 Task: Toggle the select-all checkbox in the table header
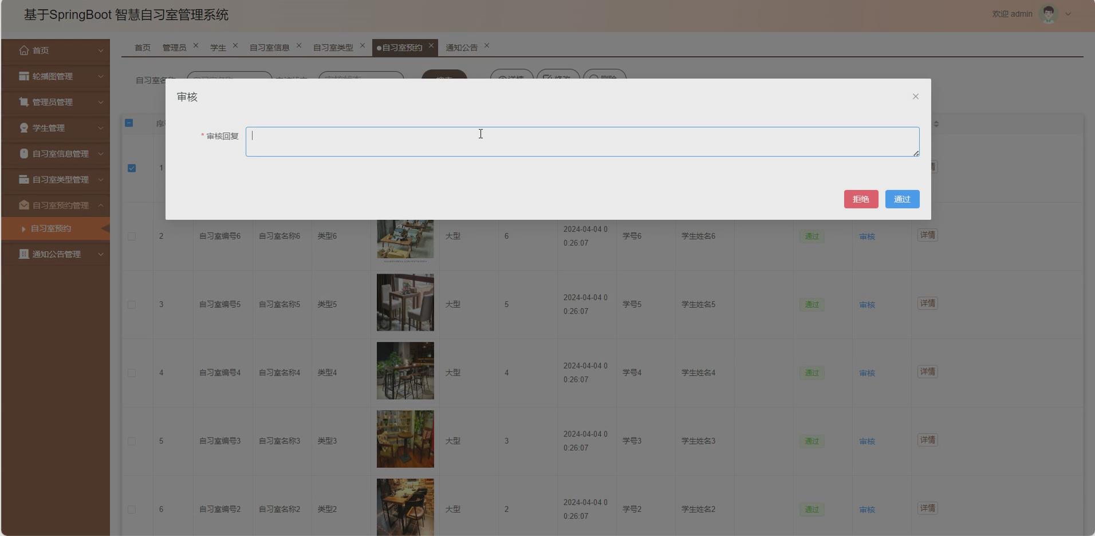tap(129, 123)
